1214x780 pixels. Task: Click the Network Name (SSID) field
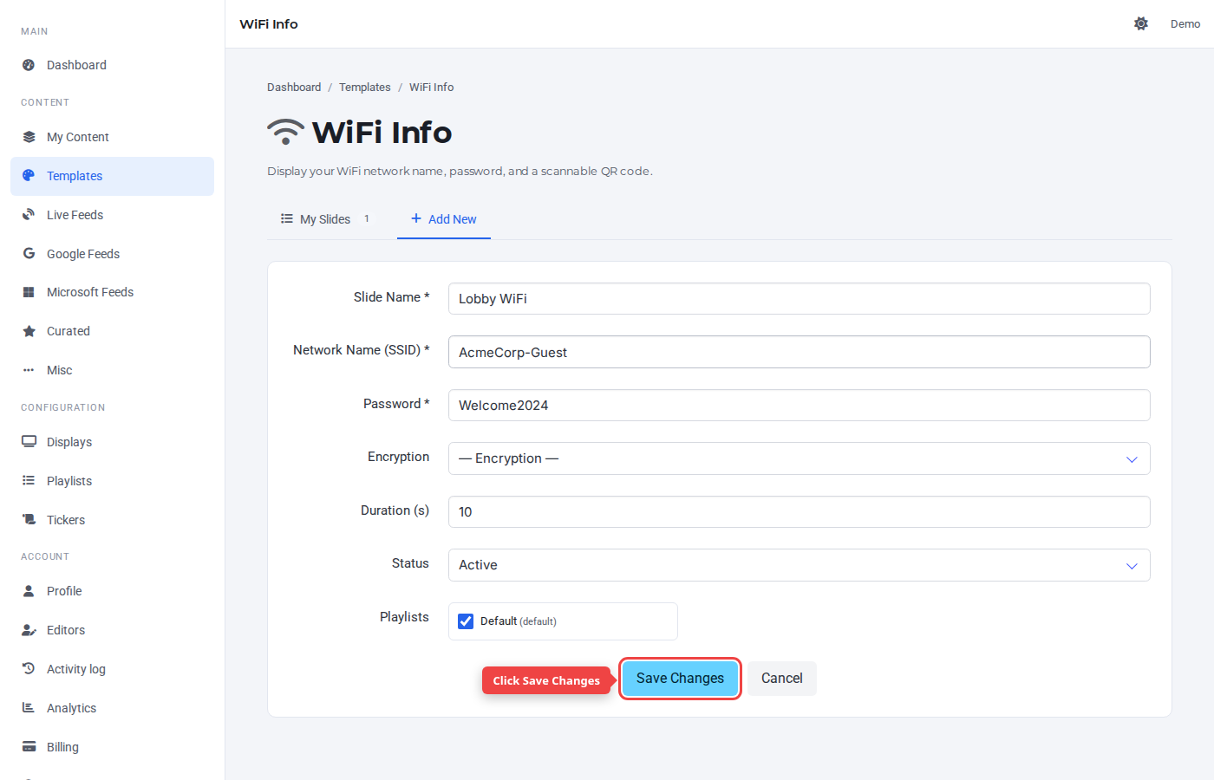pyautogui.click(x=799, y=352)
